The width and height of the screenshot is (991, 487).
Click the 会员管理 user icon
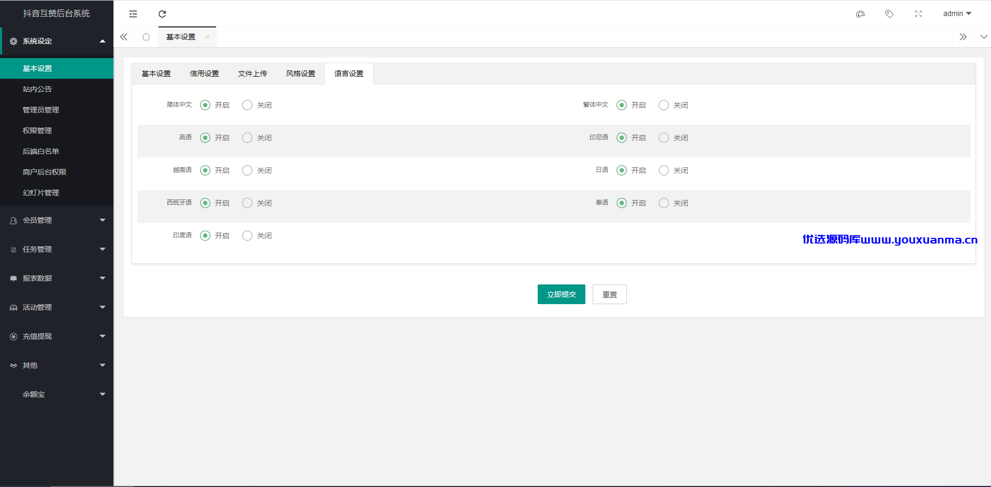click(x=13, y=220)
